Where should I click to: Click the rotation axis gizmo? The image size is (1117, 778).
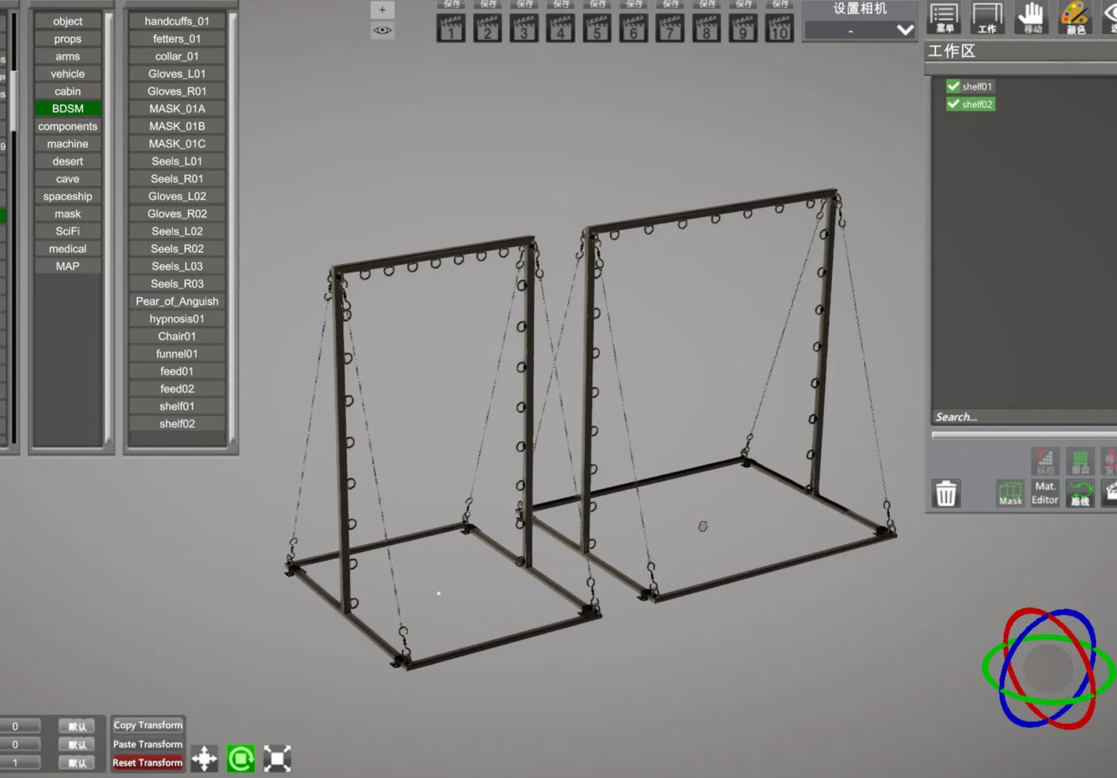coord(1048,668)
